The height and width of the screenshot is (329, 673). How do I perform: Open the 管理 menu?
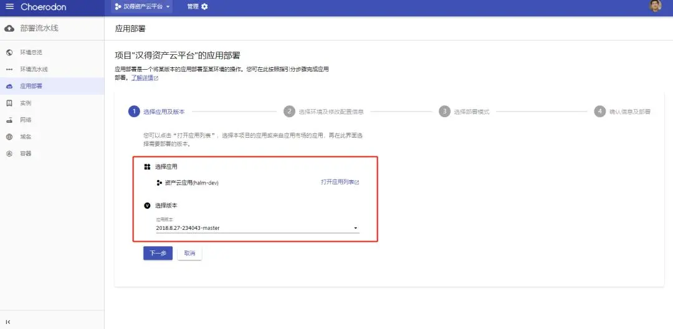[x=198, y=6]
